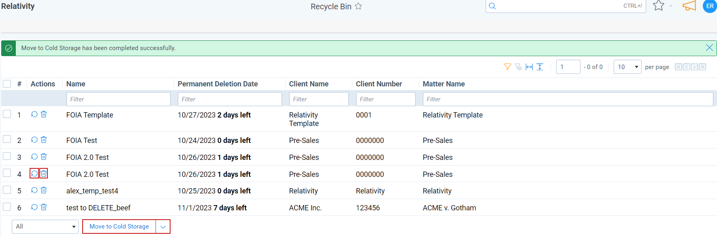Click the Permanent Deletion Date filter field
The height and width of the screenshot is (237, 717).
(x=230, y=99)
